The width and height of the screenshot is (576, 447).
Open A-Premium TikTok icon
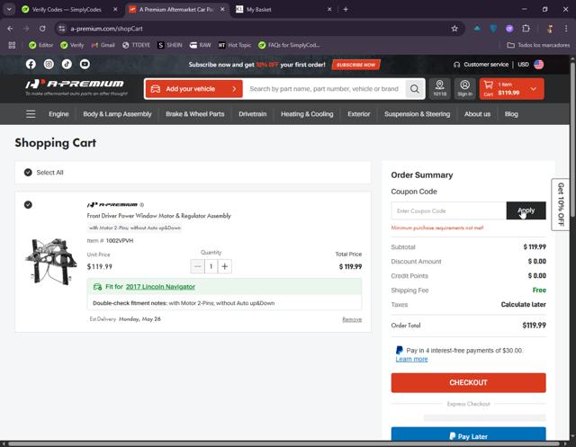[x=67, y=64]
